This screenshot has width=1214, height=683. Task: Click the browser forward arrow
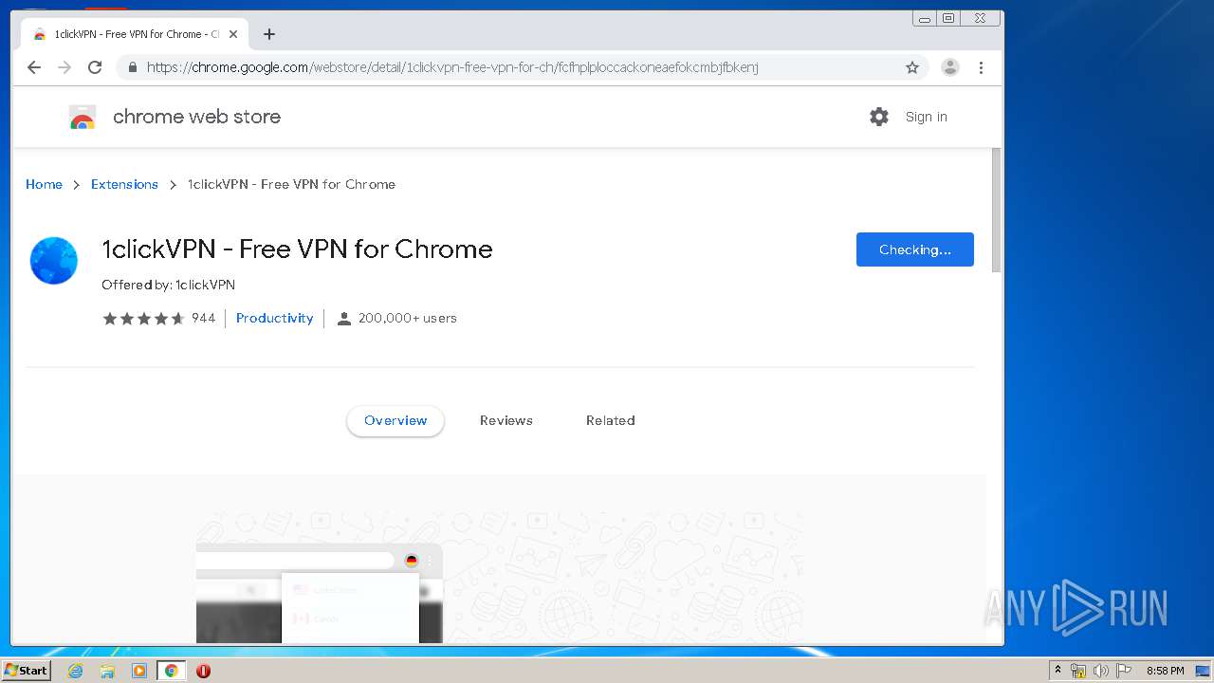[x=64, y=67]
